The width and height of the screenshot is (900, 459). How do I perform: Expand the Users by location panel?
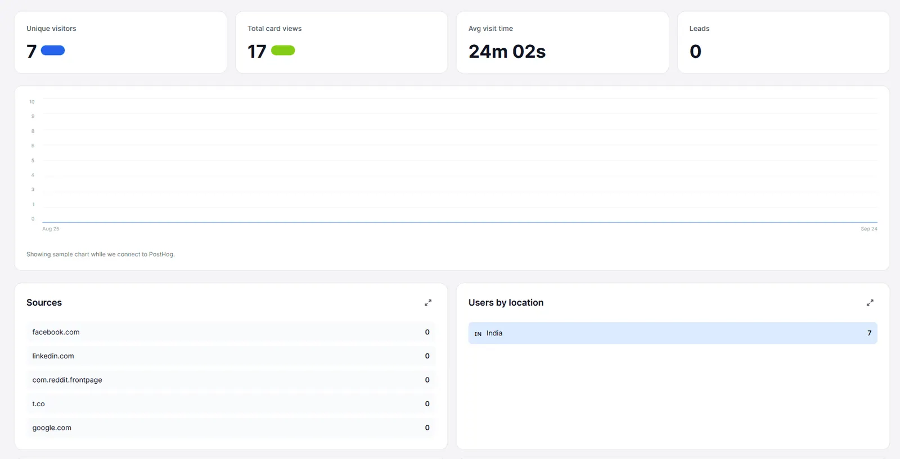click(x=870, y=303)
